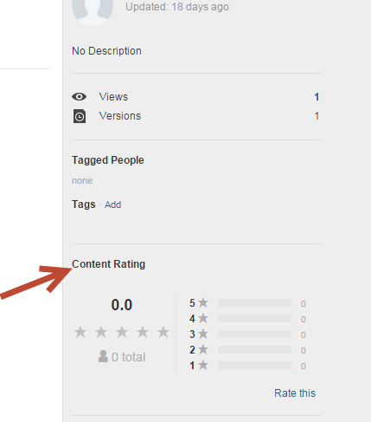Viewport: 371px width, 422px height.
Task: Select the second large rating star
Action: click(101, 332)
